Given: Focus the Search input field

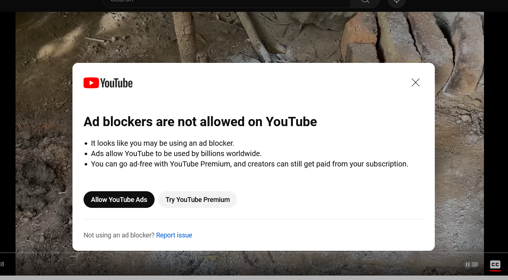Looking at the screenshot, I should (x=222, y=2).
